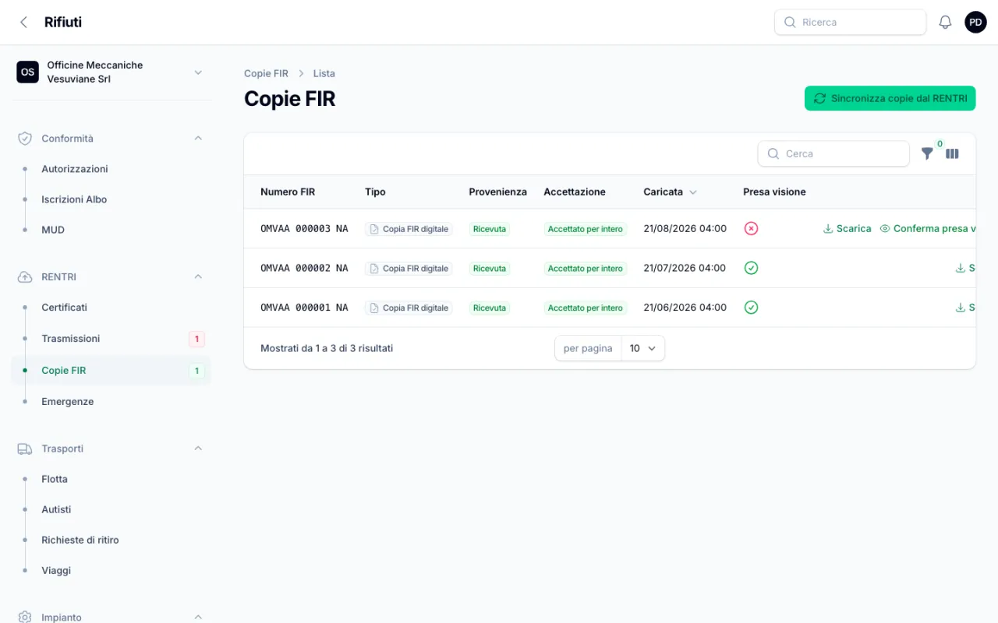
Task: Click the Conformità shield icon
Action: coord(25,139)
